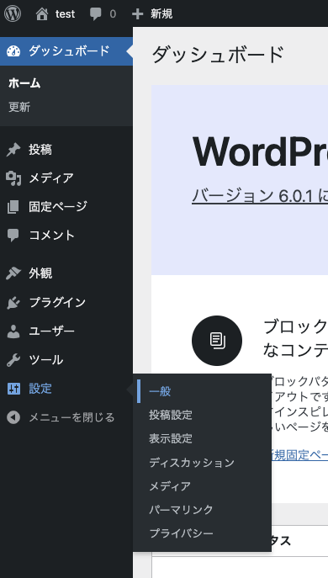Select 表示設定 in the settings flyout
328x578 pixels.
(x=171, y=438)
